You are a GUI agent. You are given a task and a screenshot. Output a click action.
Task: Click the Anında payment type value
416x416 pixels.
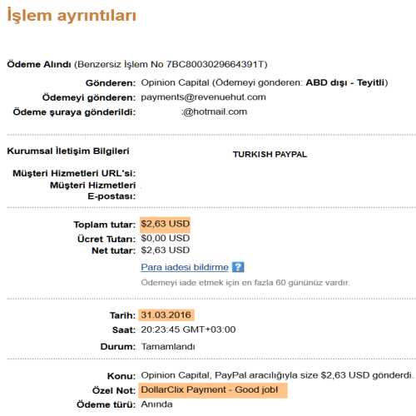pyautogui.click(x=156, y=404)
